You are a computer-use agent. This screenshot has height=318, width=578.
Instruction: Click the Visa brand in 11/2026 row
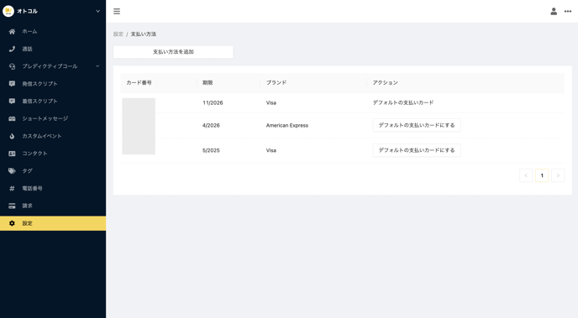click(271, 102)
